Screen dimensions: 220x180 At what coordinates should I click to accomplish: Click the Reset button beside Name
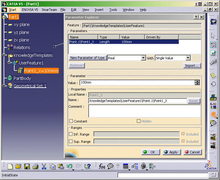[x=194, y=101]
